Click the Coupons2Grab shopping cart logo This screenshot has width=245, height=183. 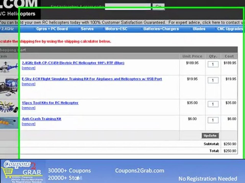(x=22, y=171)
